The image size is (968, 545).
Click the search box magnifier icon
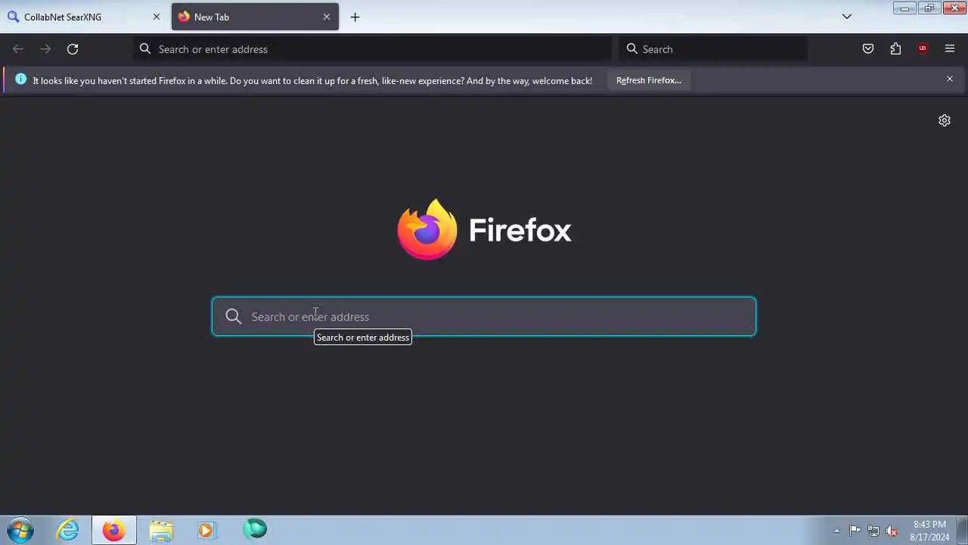click(632, 49)
